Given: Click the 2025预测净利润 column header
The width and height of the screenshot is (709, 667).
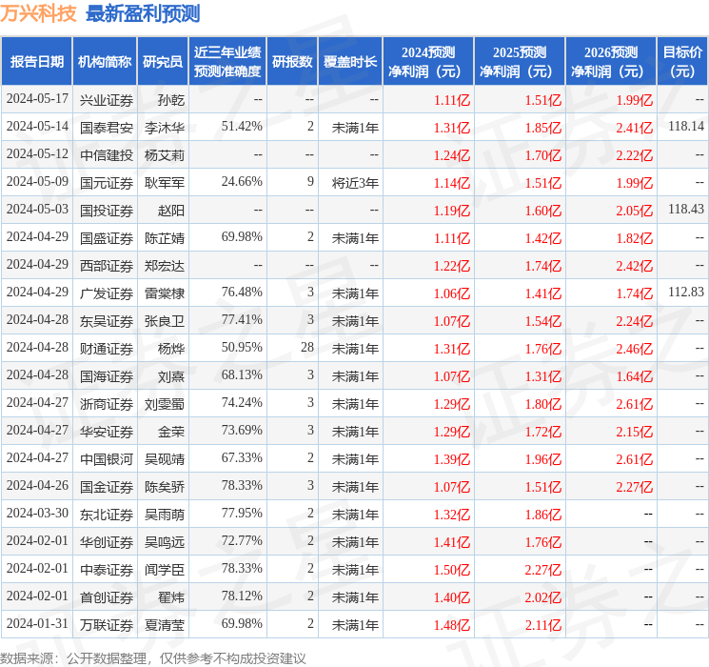Looking at the screenshot, I should [520, 61].
